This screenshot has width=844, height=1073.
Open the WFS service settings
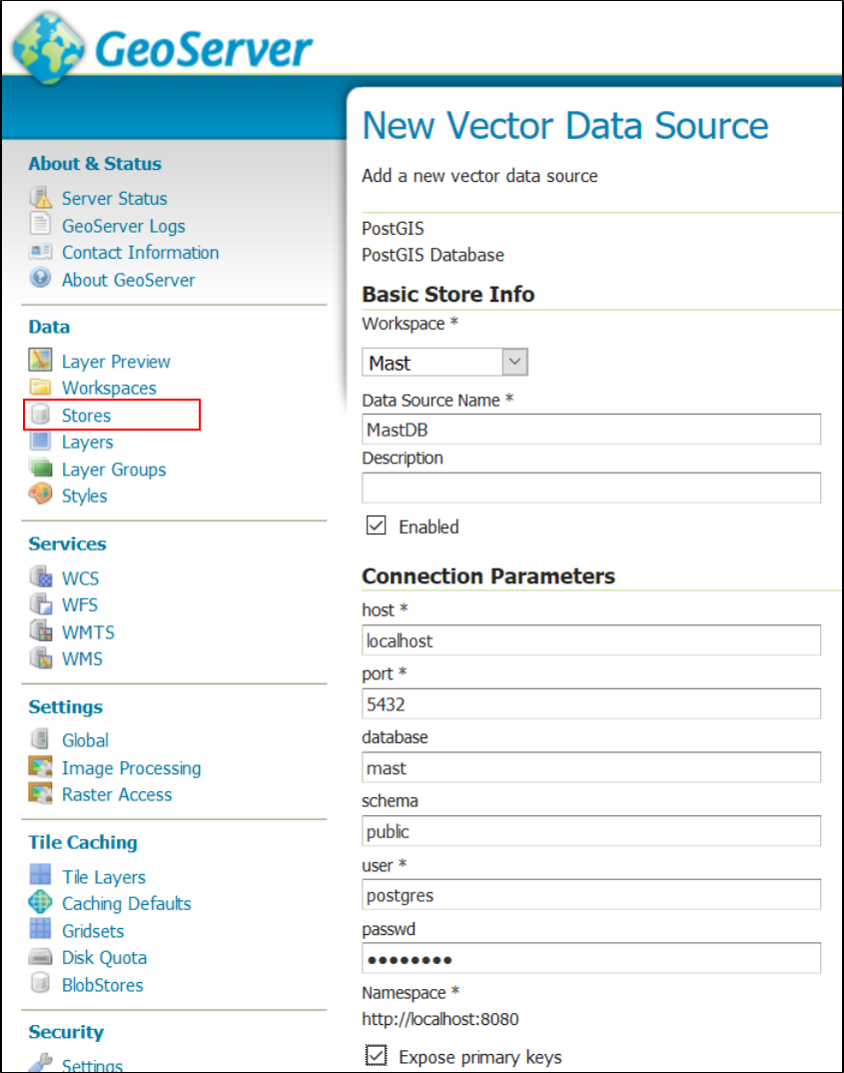[x=79, y=604]
